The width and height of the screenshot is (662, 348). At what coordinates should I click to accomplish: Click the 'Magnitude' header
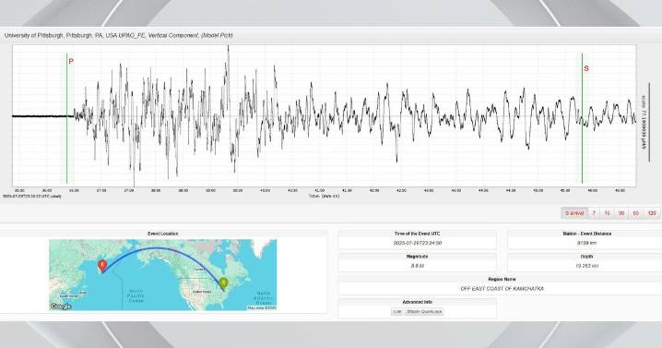tap(417, 257)
